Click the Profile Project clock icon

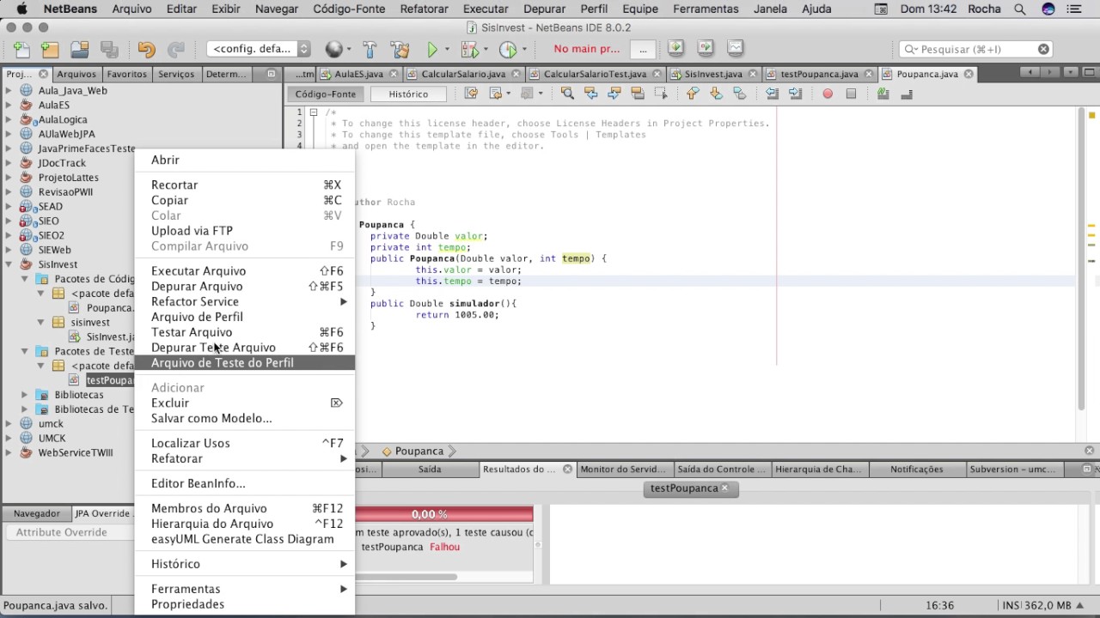(508, 49)
